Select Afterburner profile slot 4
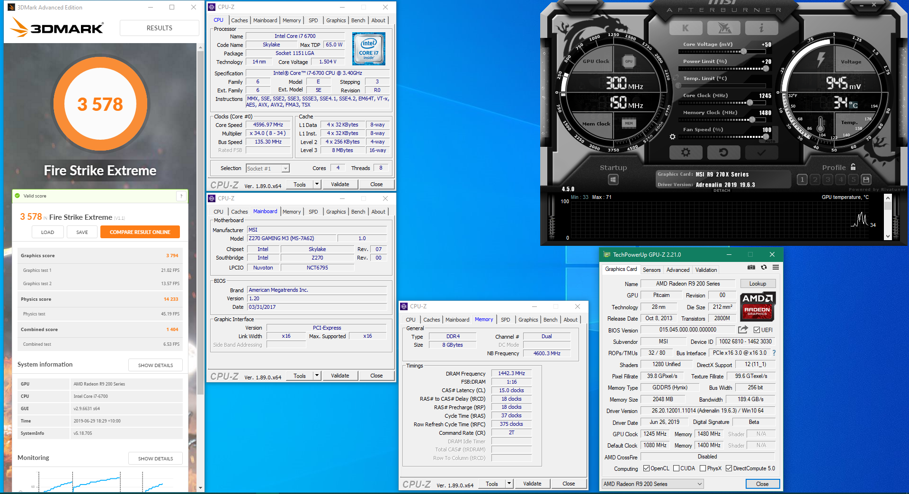This screenshot has height=494, width=909. point(840,180)
